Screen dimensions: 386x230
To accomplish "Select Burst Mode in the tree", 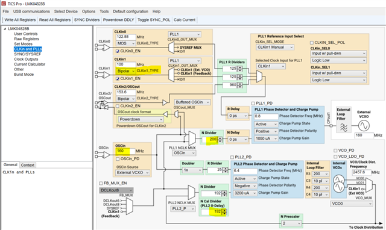I will (24, 75).
